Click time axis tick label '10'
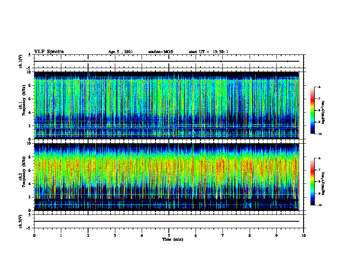Image resolution: width=342 pixels, height=264 pixels. (x=304, y=236)
